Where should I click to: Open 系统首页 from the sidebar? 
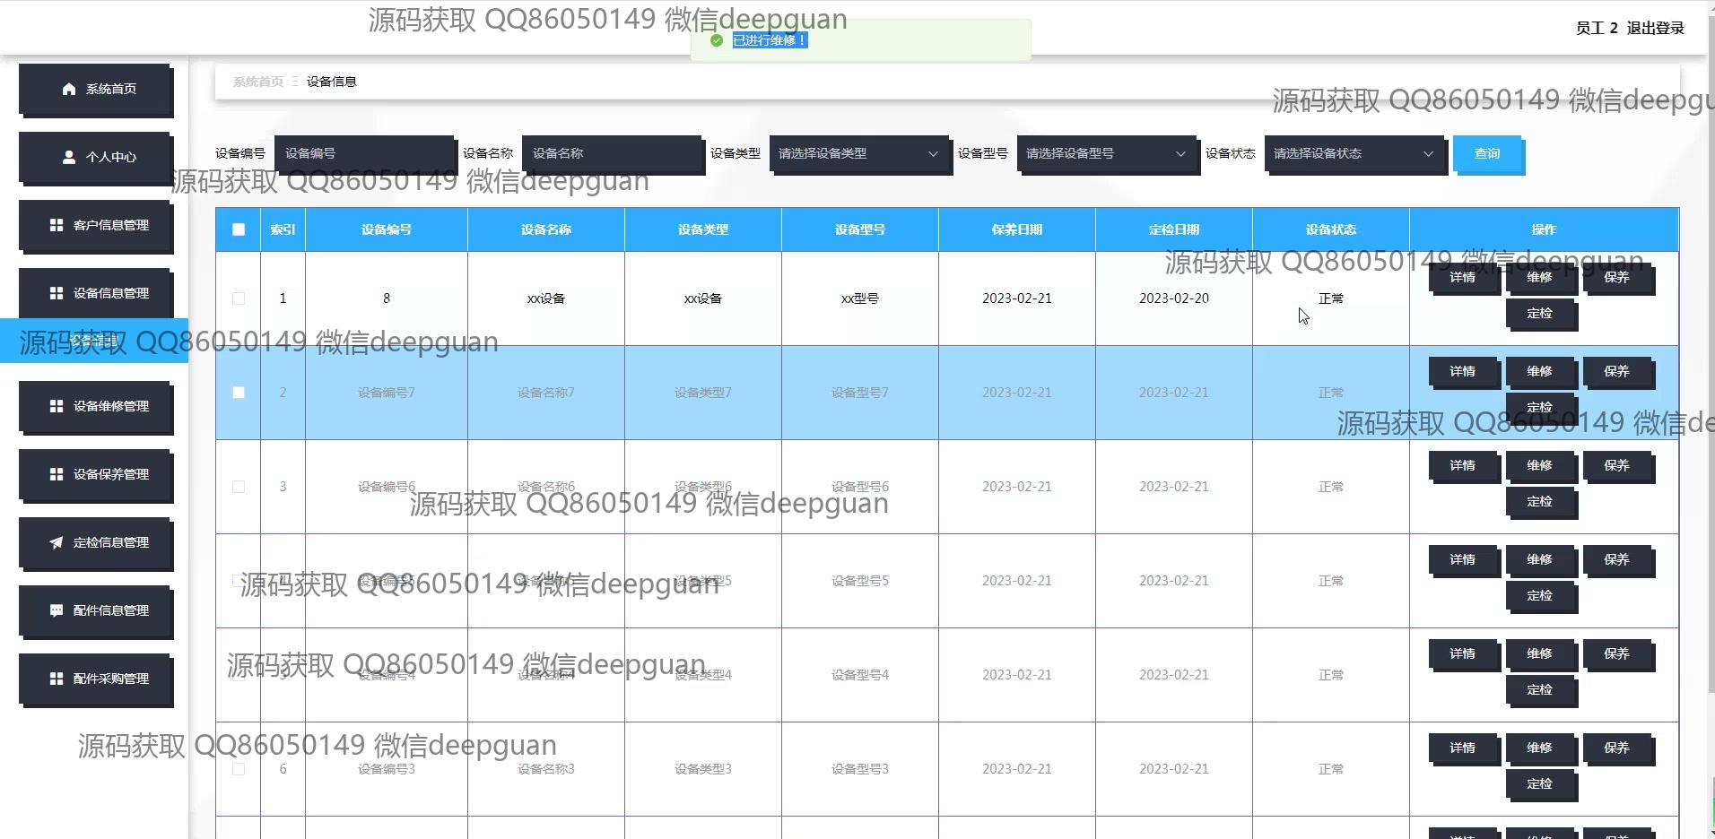click(96, 90)
